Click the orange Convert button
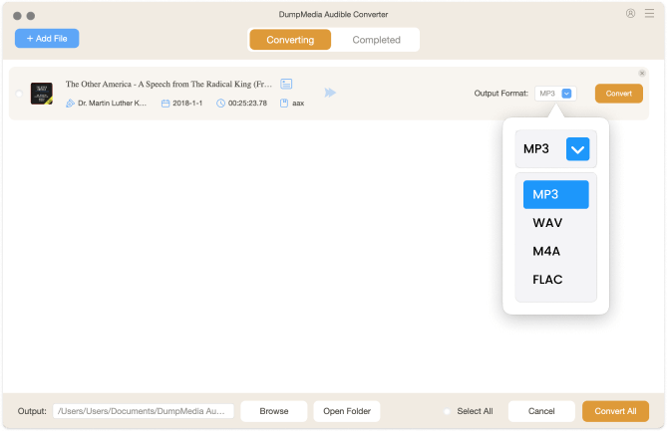The image size is (667, 432). [618, 94]
